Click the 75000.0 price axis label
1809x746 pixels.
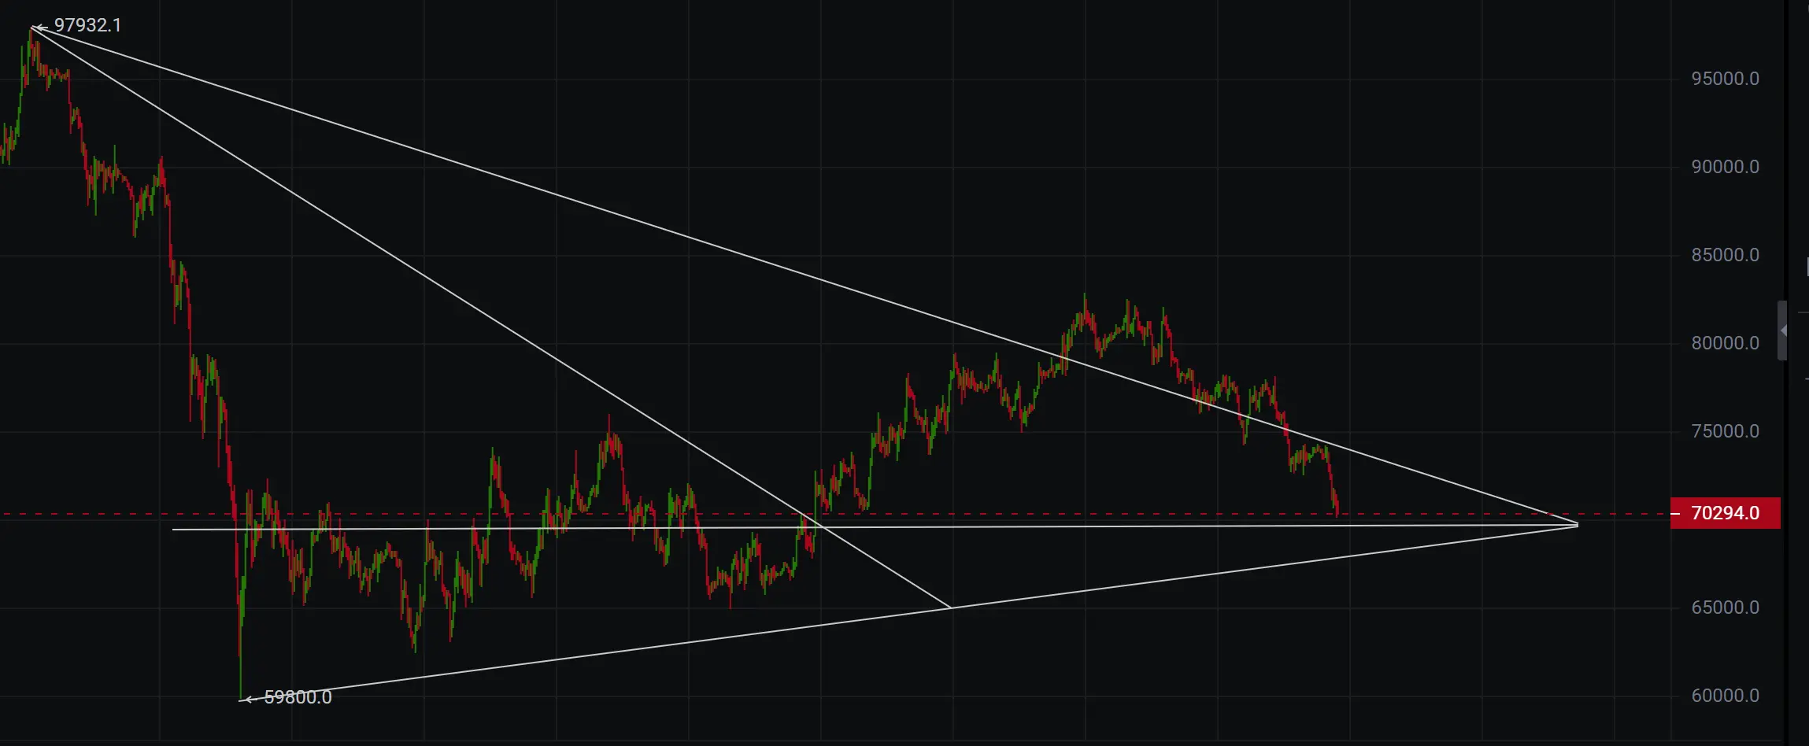coord(1725,431)
